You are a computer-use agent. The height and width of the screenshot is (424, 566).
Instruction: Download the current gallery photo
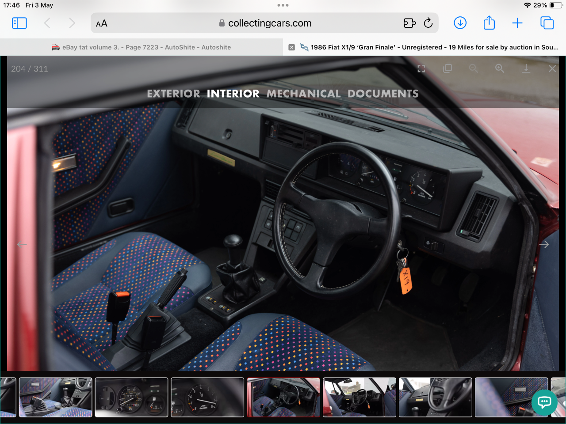click(526, 68)
